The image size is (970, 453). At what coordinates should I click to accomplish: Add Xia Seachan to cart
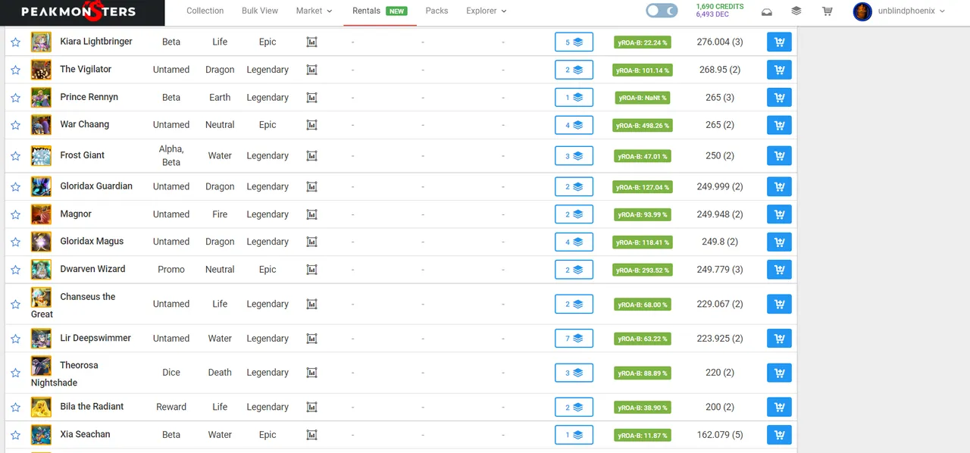pos(779,435)
